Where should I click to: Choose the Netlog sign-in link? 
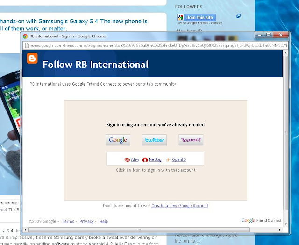point(155,159)
